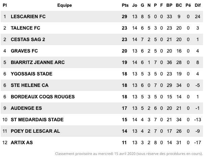Screen dimensions: 204x158
Task: Click the ARTIX AS team name
Action: (x=22, y=143)
